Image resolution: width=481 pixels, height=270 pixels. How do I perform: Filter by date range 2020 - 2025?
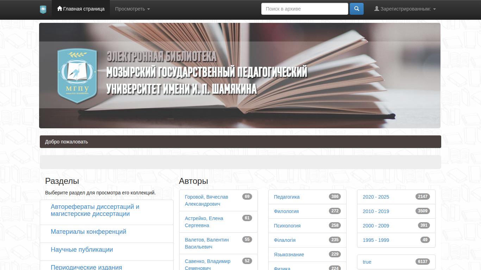[376, 197]
